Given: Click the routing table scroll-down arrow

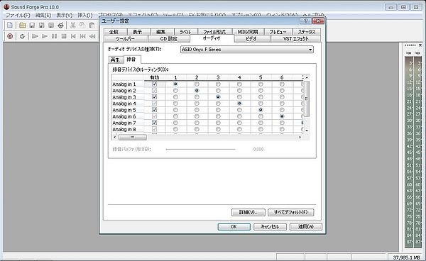Looking at the screenshot, I should (x=307, y=130).
